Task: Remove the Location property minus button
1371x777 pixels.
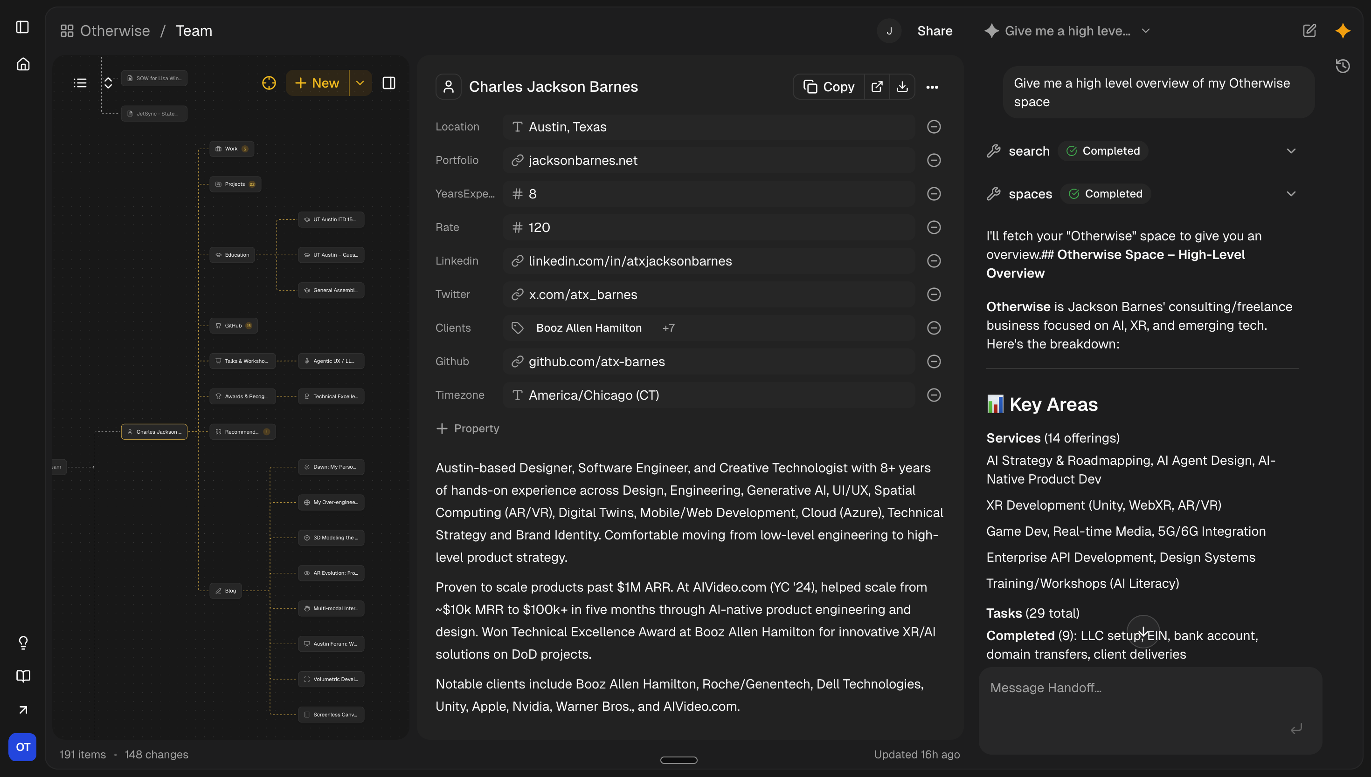Action: coord(934,127)
